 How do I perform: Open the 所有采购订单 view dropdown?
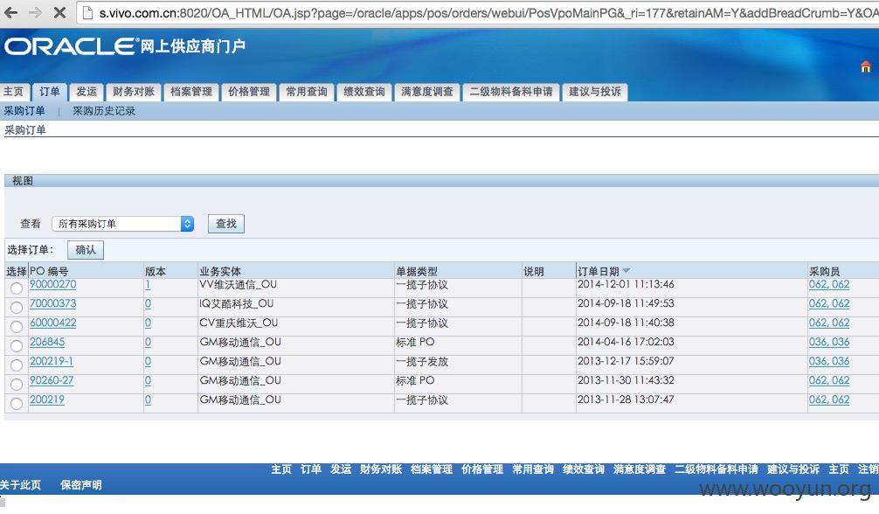point(123,223)
